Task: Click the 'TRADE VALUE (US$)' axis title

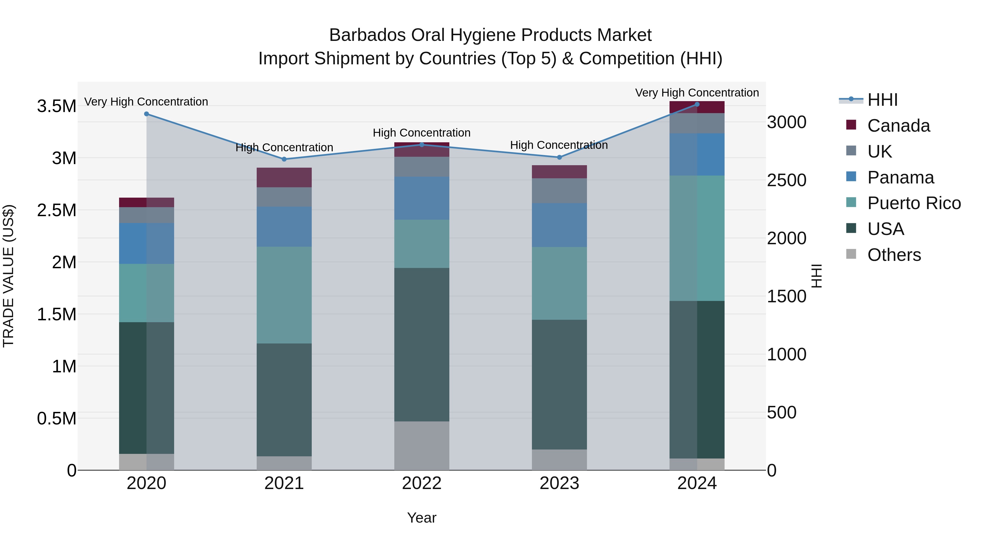Action: 8,276
